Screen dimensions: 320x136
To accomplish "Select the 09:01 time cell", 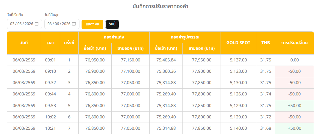I will [50, 60].
